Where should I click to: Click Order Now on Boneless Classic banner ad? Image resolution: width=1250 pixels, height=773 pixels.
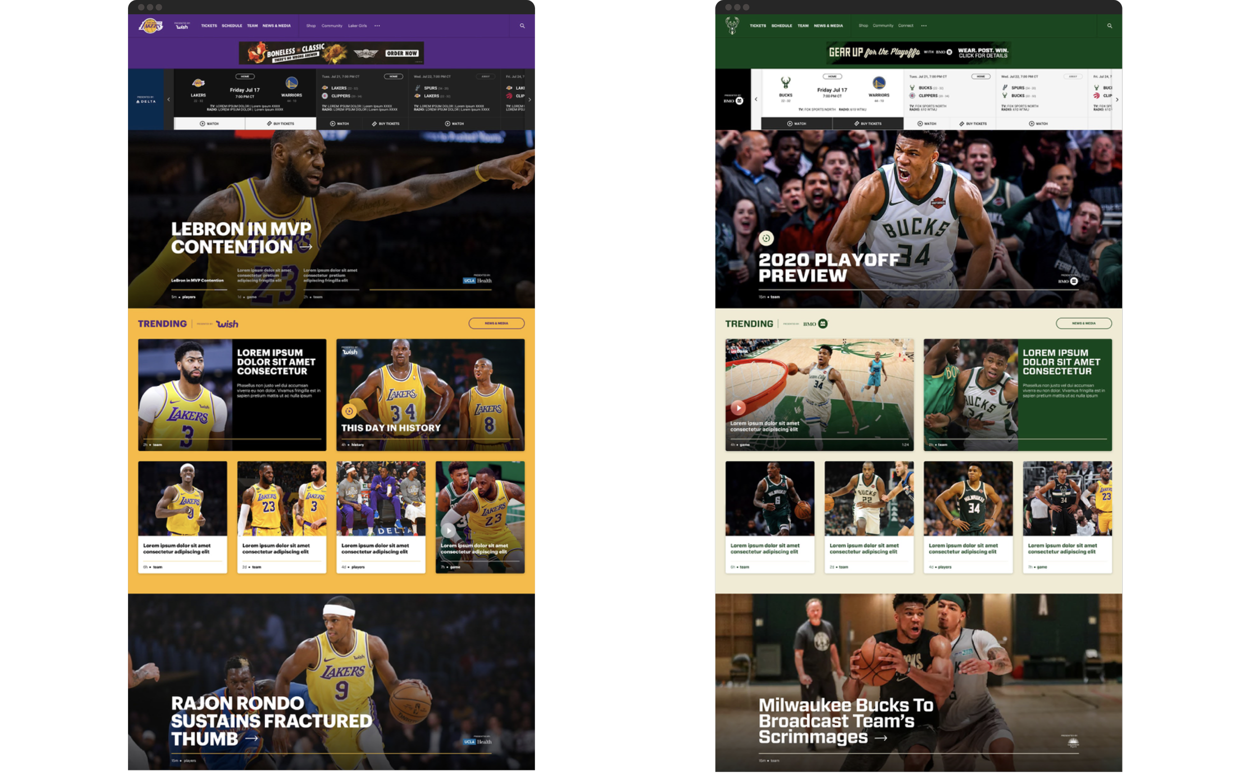pyautogui.click(x=401, y=53)
